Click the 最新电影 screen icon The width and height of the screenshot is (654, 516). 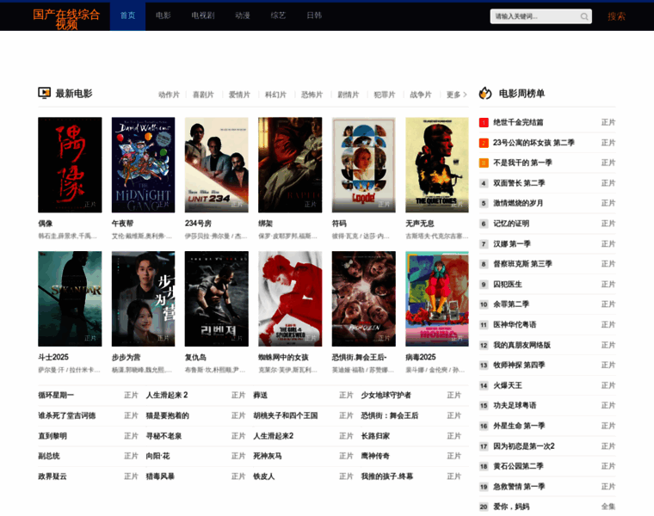pos(44,93)
